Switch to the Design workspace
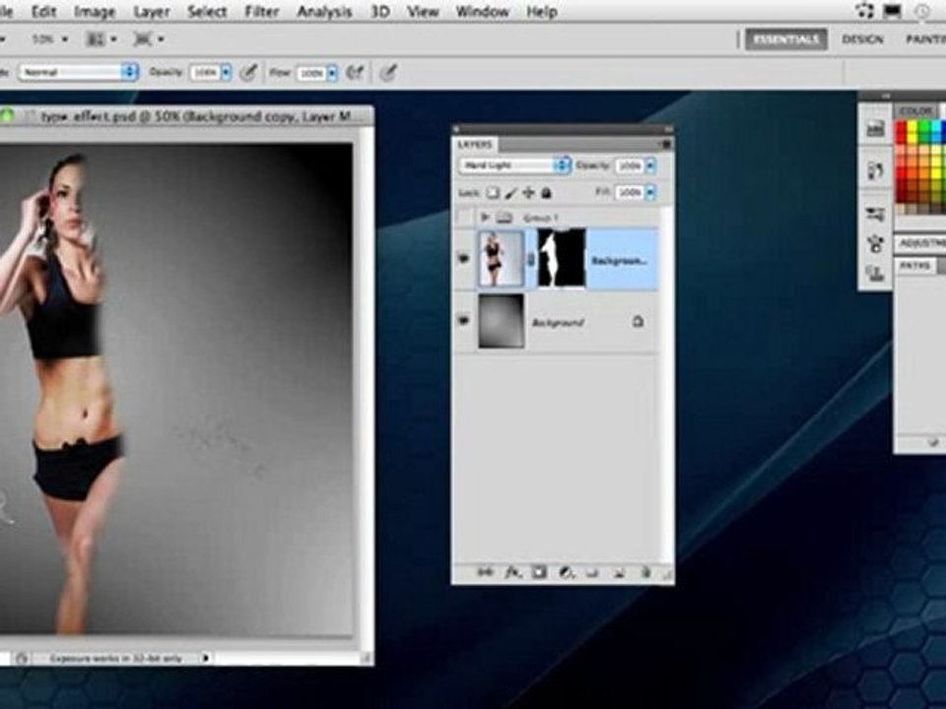 862,39
